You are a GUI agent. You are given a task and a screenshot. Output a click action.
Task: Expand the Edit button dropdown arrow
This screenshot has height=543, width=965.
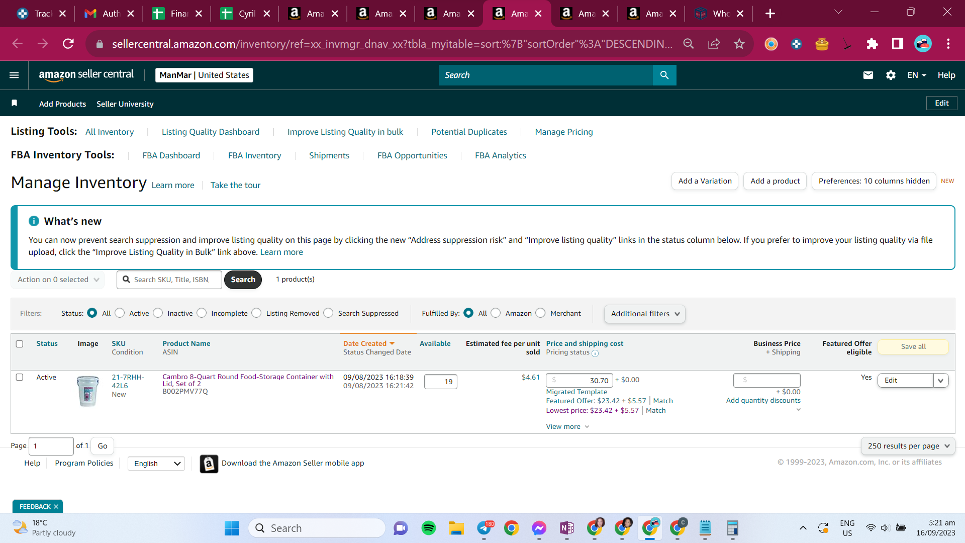[x=941, y=381]
